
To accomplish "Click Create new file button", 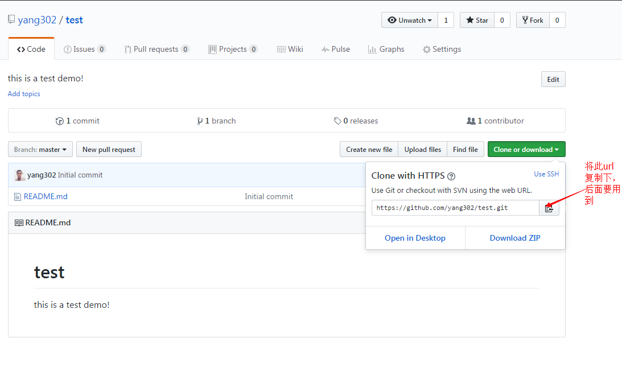I will 369,150.
